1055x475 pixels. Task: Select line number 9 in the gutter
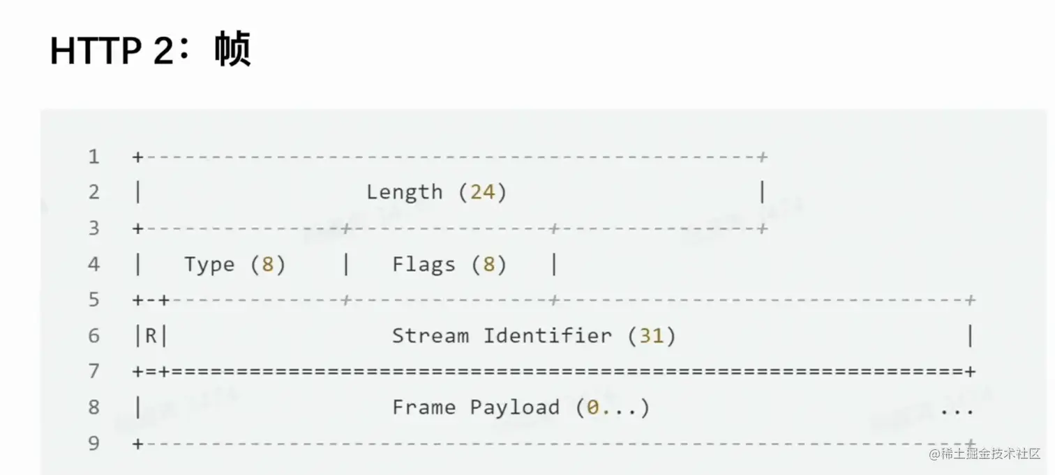pyautogui.click(x=94, y=443)
